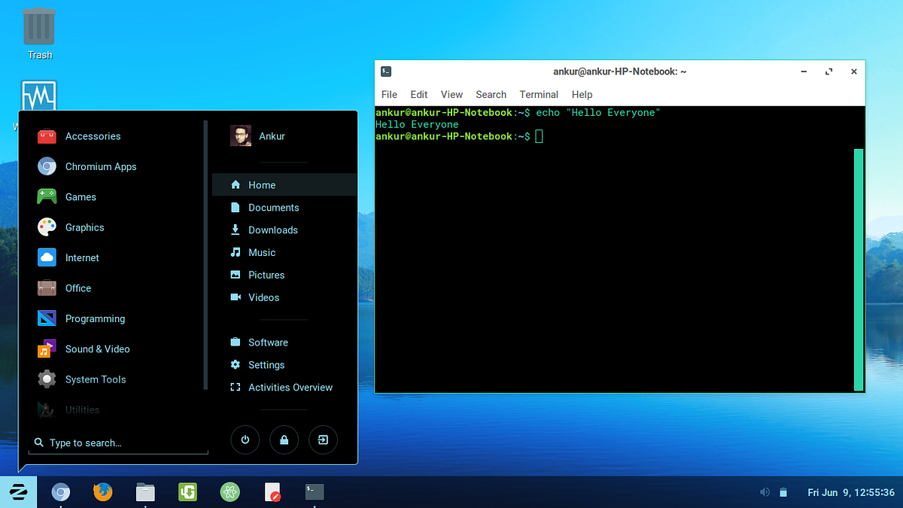Open the View menu in the terminal
This screenshot has height=508, width=903.
tap(451, 94)
